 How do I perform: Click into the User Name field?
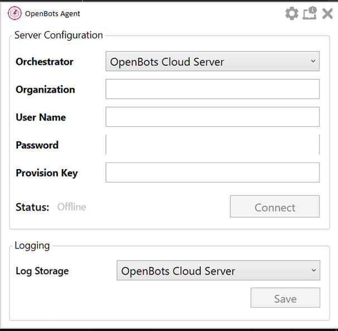pos(213,117)
